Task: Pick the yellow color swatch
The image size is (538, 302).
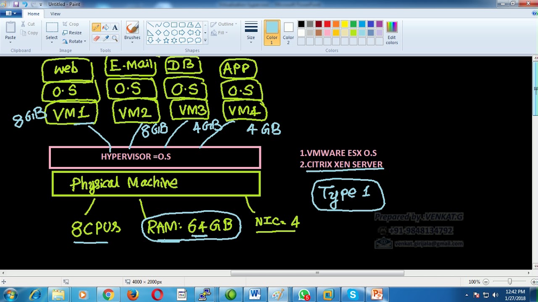Action: point(345,24)
